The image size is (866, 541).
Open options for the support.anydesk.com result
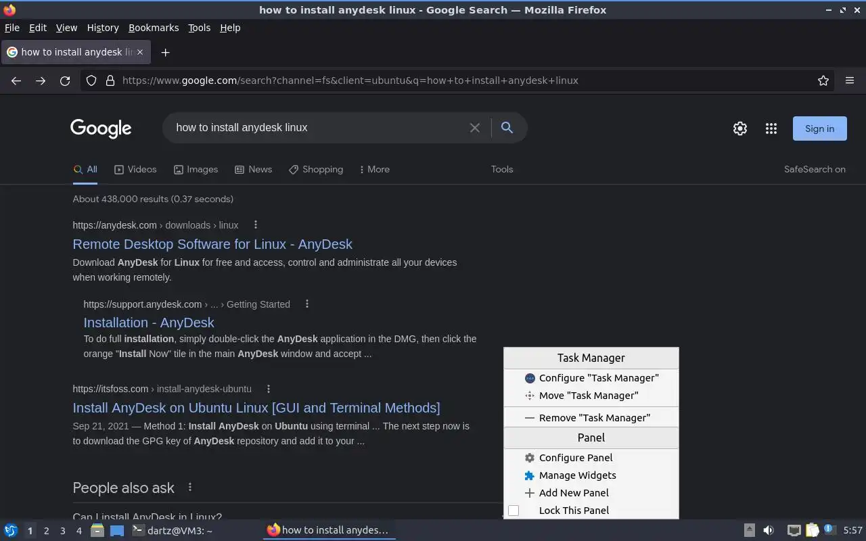click(307, 304)
